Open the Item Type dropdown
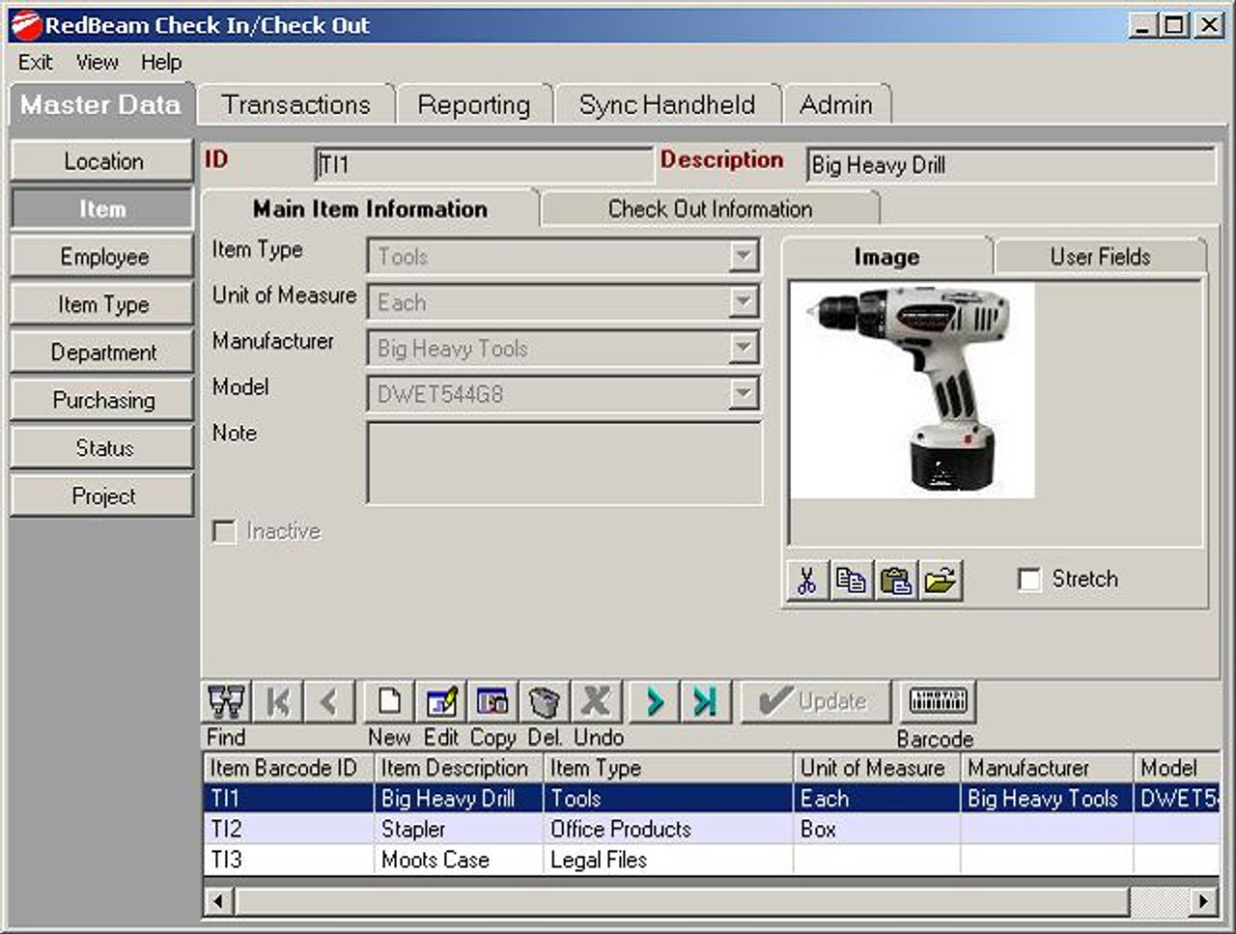1236x934 pixels. tap(743, 257)
